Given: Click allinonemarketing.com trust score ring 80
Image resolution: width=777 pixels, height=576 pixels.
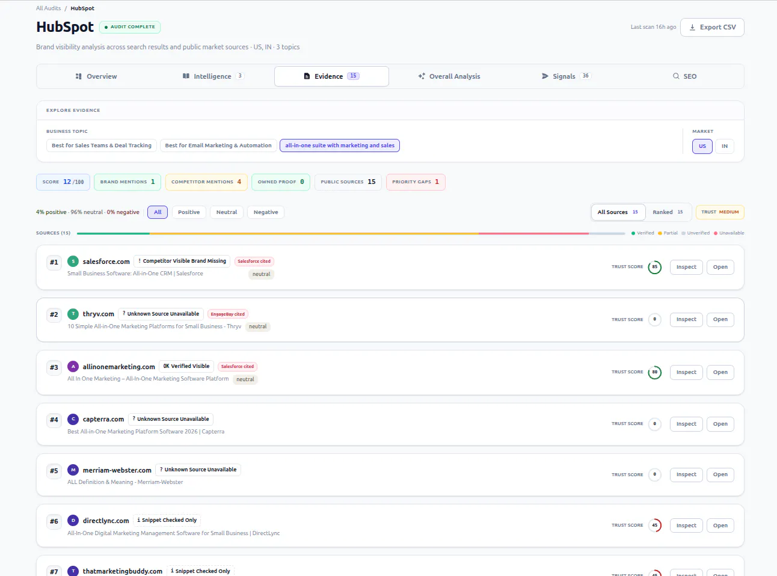Looking at the screenshot, I should pos(655,372).
